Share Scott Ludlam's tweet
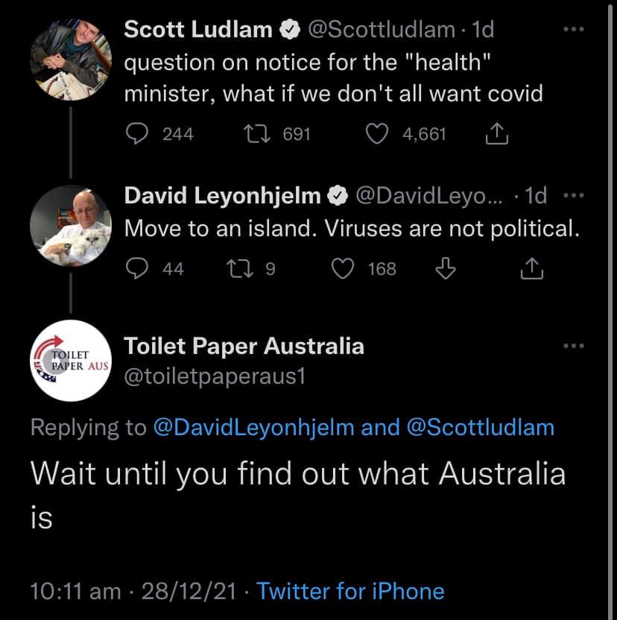 point(496,134)
